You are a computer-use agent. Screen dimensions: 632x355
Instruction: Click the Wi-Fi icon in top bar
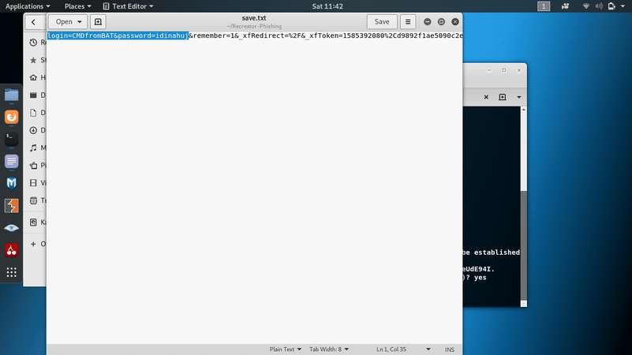pos(586,6)
